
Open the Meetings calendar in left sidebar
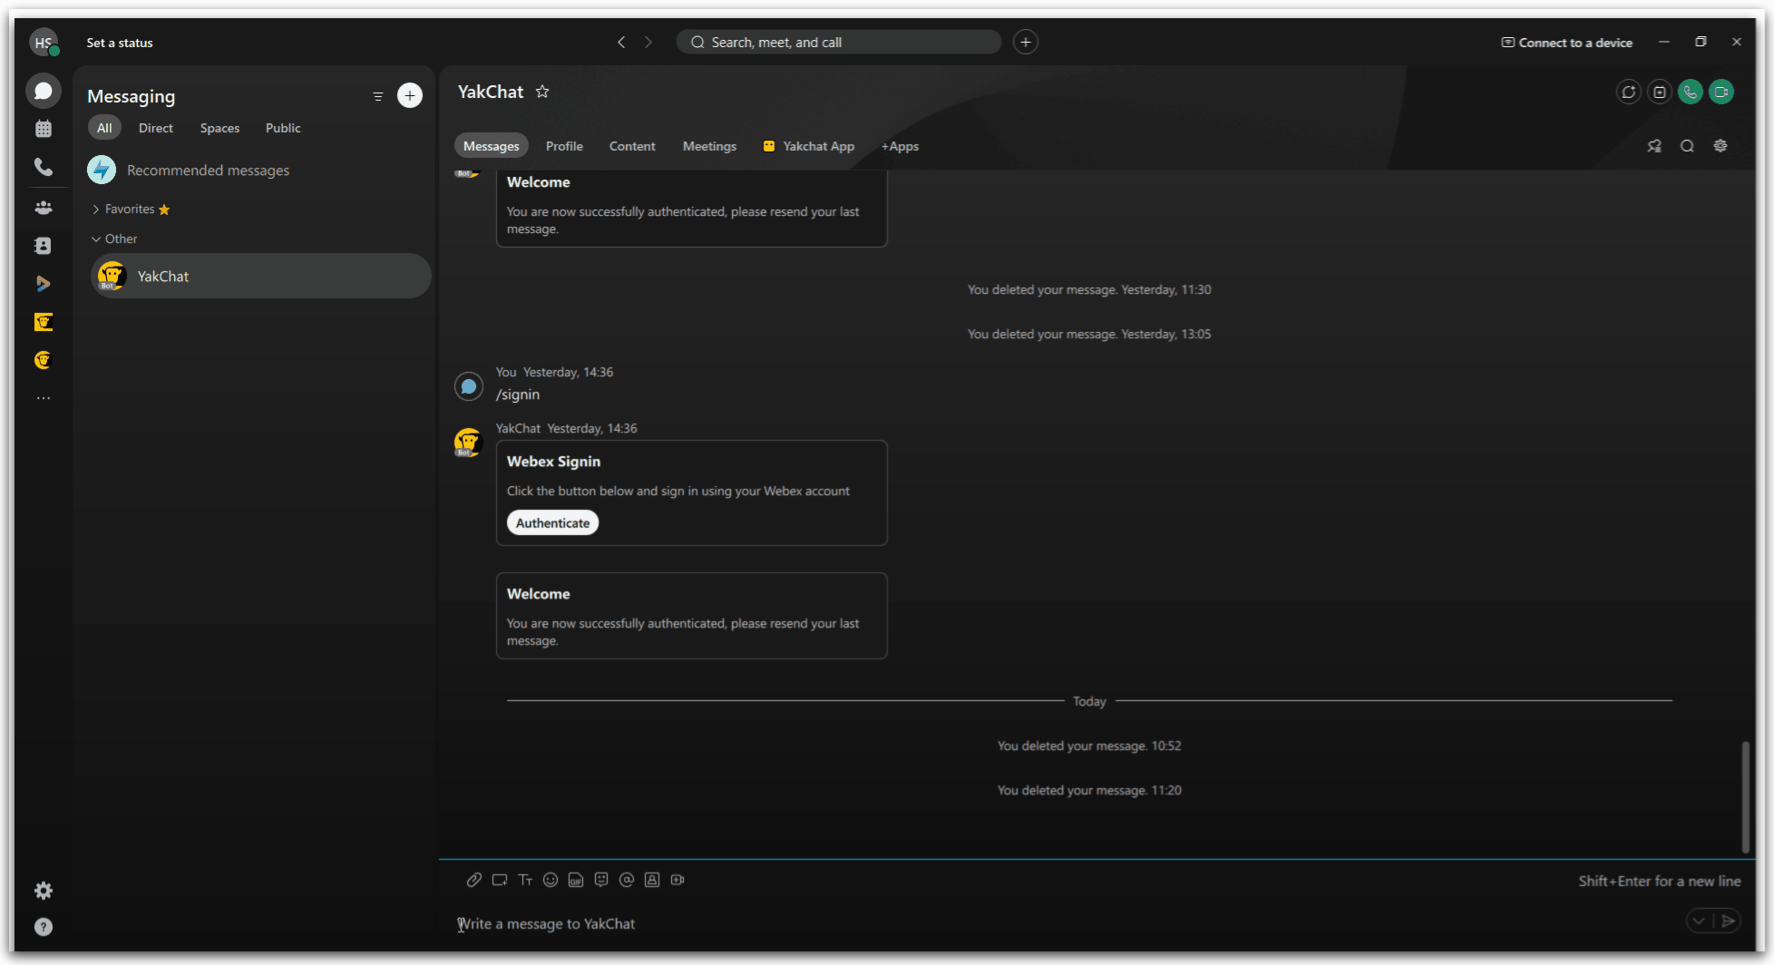[x=43, y=129]
